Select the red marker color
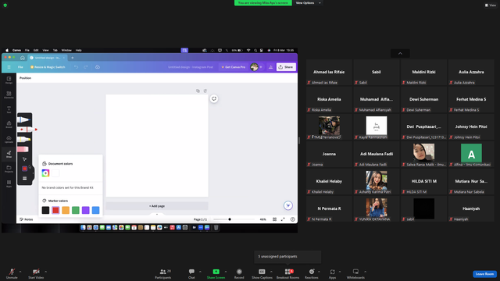Screen dimensions: 500x281 coord(55,210)
